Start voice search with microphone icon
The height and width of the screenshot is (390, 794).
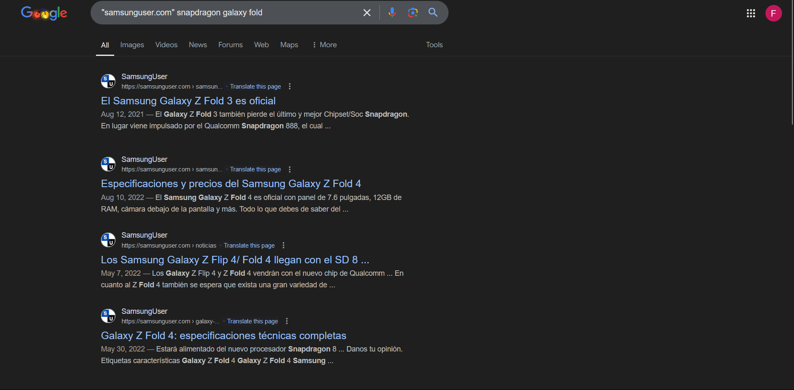[392, 12]
